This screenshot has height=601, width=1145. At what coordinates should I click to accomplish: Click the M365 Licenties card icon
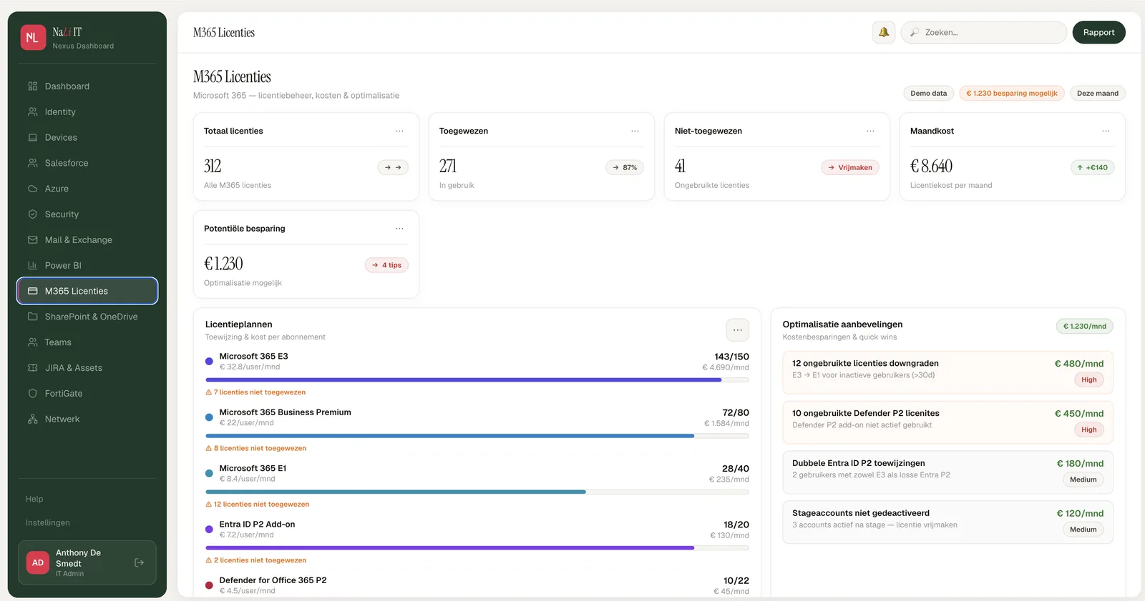pos(33,291)
